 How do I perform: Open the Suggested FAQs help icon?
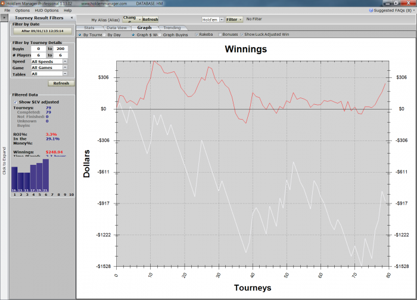pyautogui.click(x=371, y=10)
